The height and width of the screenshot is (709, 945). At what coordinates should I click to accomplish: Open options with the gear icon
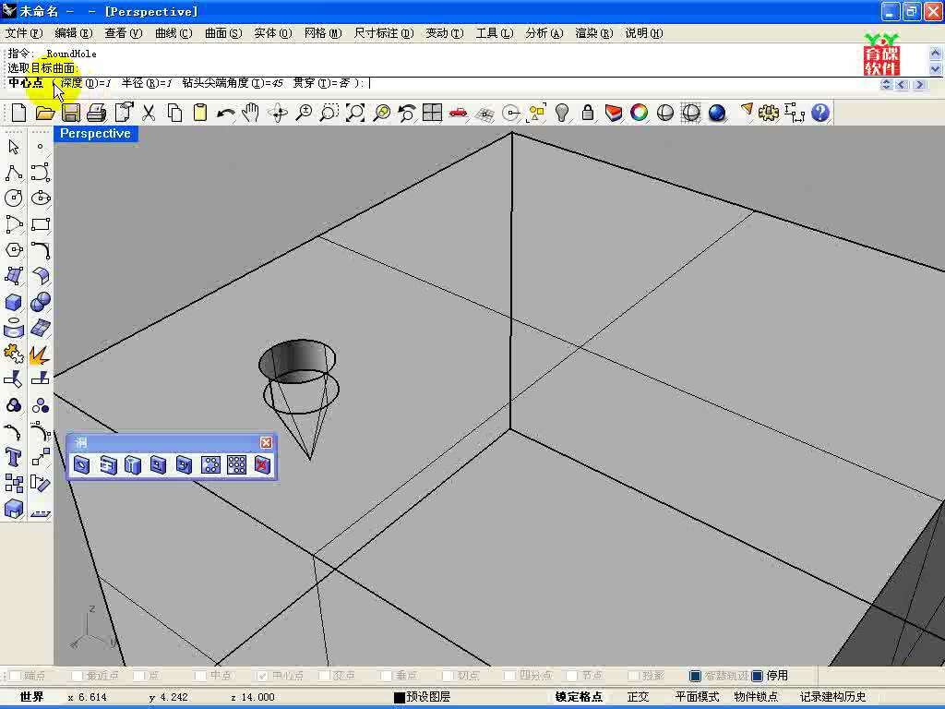[x=769, y=113]
